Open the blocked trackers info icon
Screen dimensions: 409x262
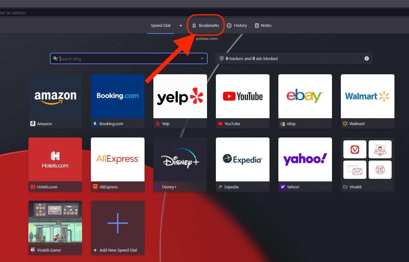[366, 58]
